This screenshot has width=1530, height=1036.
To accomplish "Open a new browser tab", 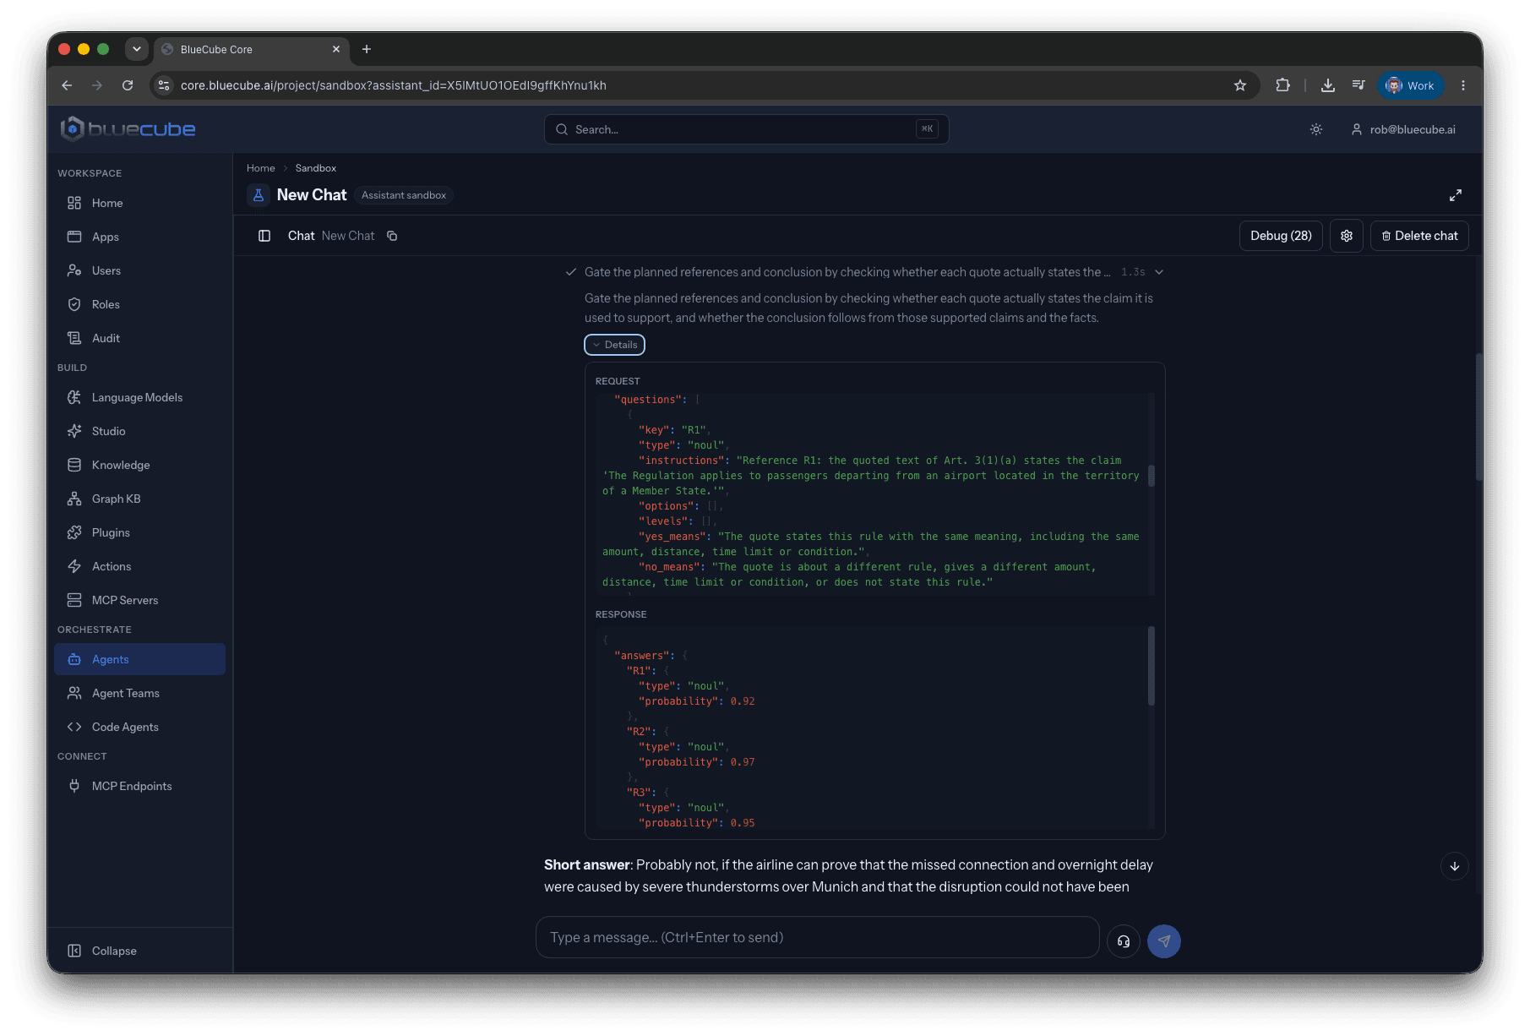I will (x=367, y=49).
